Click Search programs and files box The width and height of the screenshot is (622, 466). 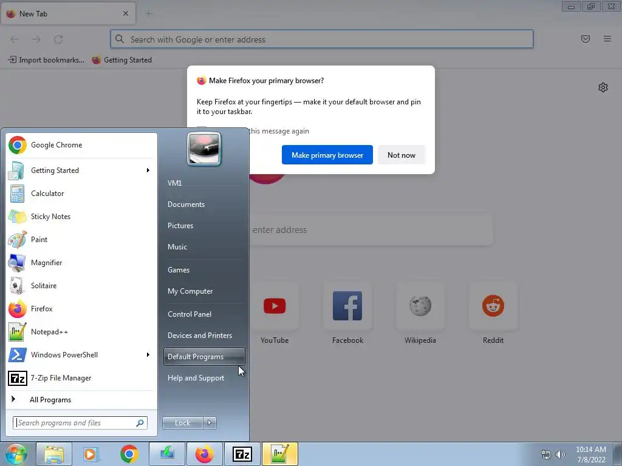click(x=80, y=423)
